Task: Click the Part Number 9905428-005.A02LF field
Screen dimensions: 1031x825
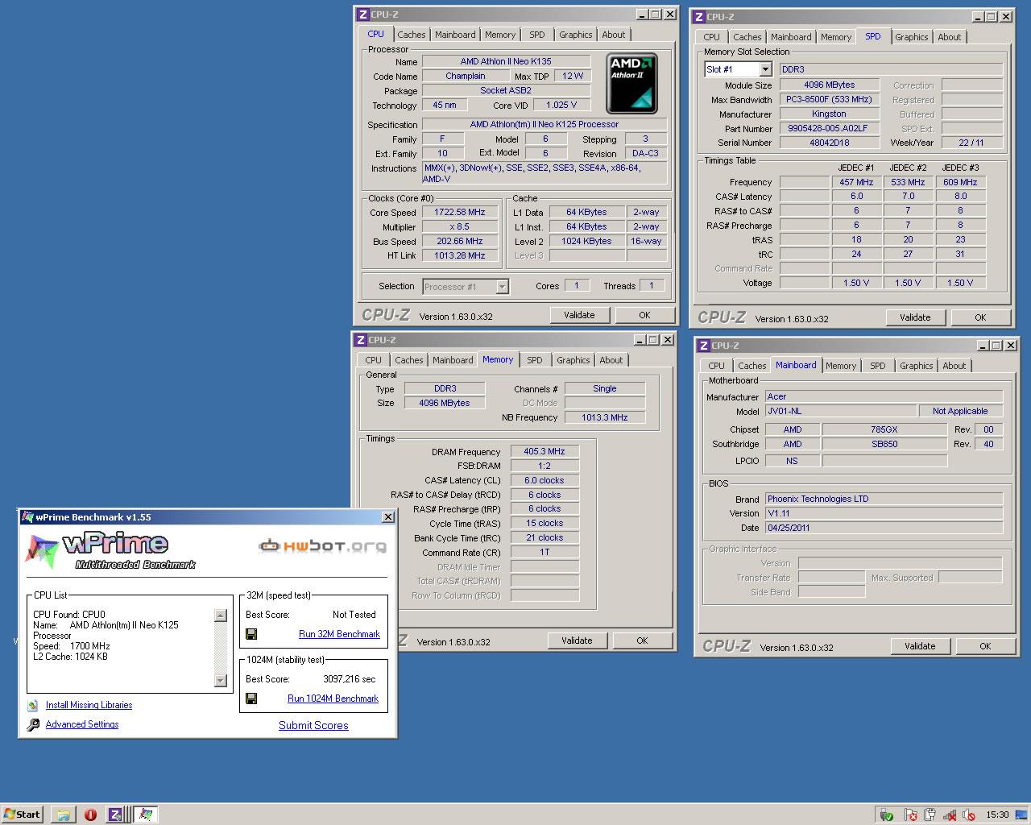Action: pos(828,128)
